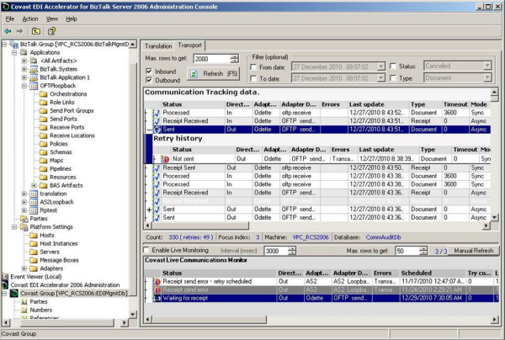Image resolution: width=505 pixels, height=340 pixels.
Task: Collapse the selected Sent row retry history
Action: (x=149, y=130)
